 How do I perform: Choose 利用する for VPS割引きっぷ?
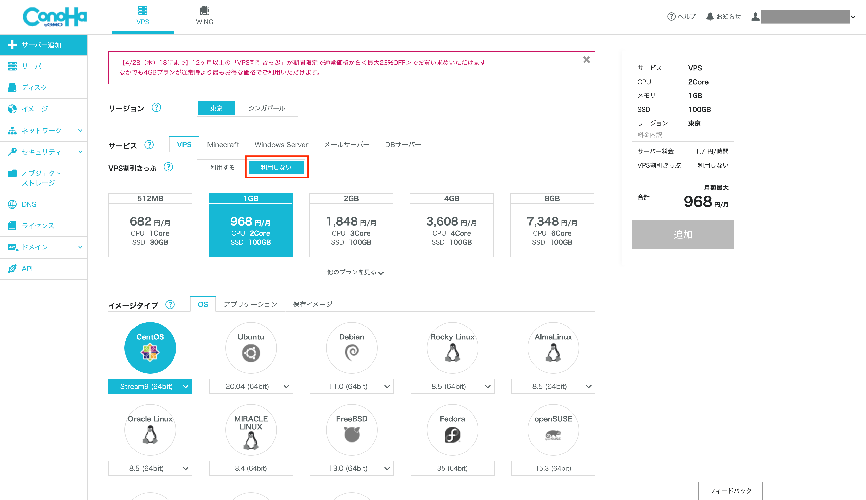[222, 168]
